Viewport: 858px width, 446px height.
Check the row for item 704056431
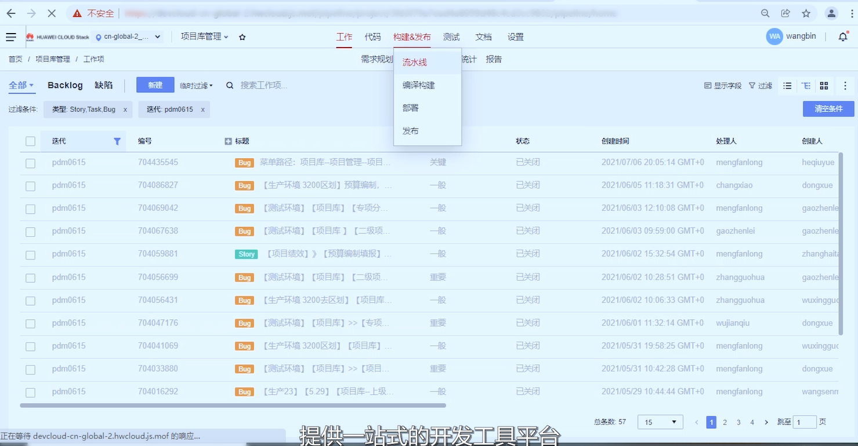point(30,301)
